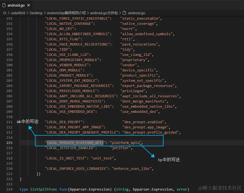
Task: Click line number 215 to place cursor
Action: (x=10, y=143)
